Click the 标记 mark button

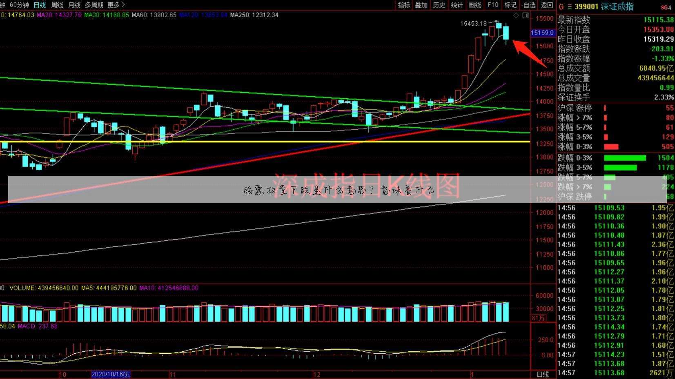[510, 5]
